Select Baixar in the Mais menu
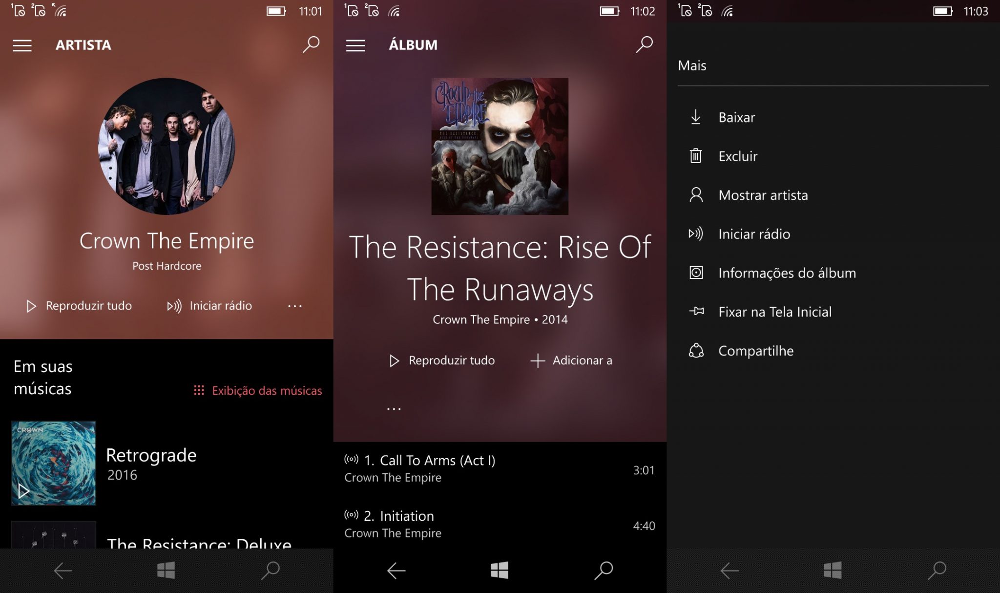The height and width of the screenshot is (593, 1000). (x=833, y=117)
